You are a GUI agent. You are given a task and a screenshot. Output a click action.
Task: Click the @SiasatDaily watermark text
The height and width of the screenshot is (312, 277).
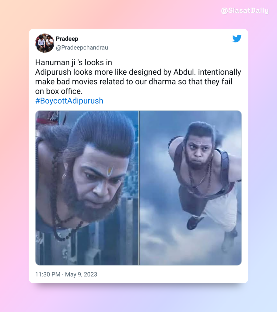(x=245, y=10)
